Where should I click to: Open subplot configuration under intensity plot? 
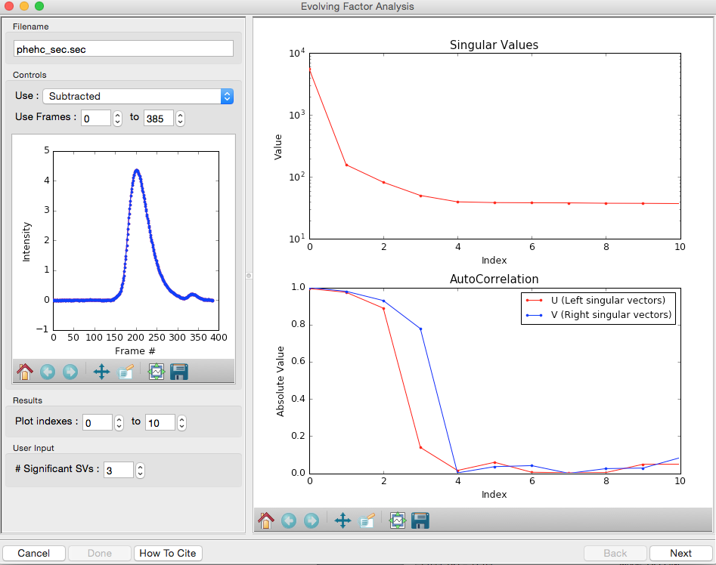click(x=157, y=372)
